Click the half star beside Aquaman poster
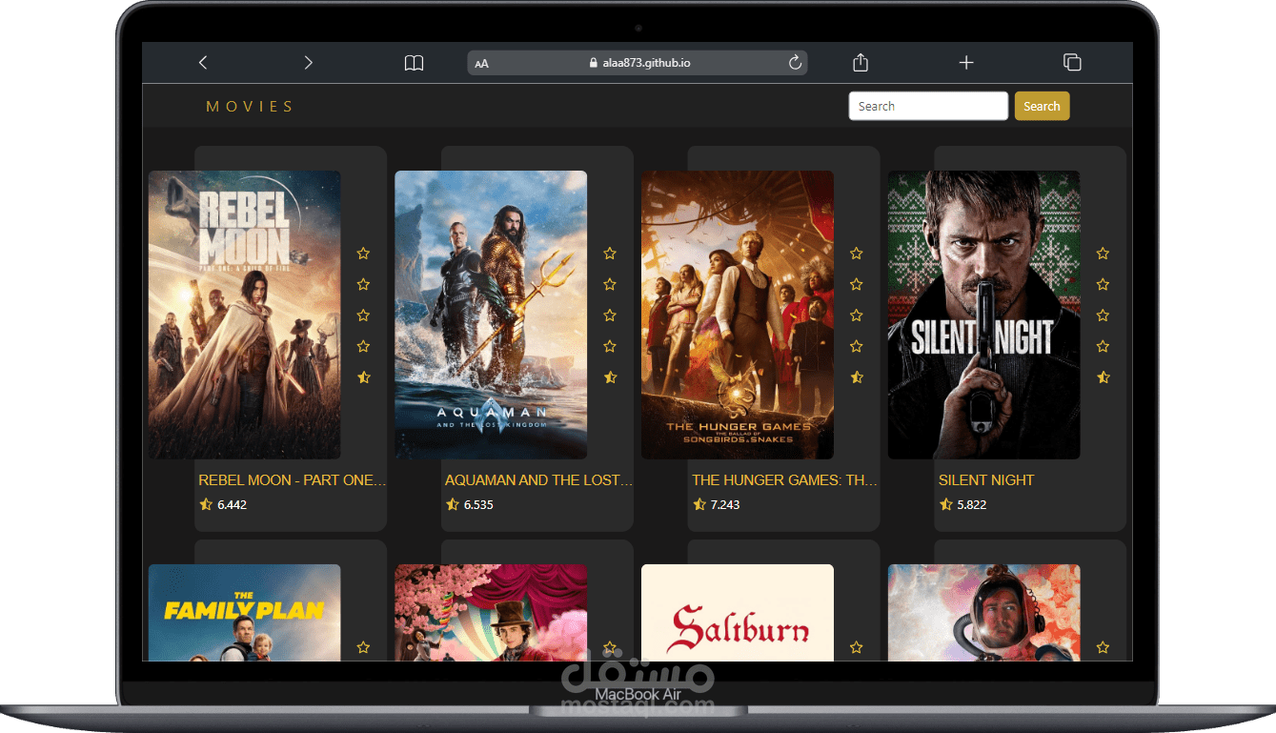This screenshot has height=733, width=1276. (x=610, y=377)
